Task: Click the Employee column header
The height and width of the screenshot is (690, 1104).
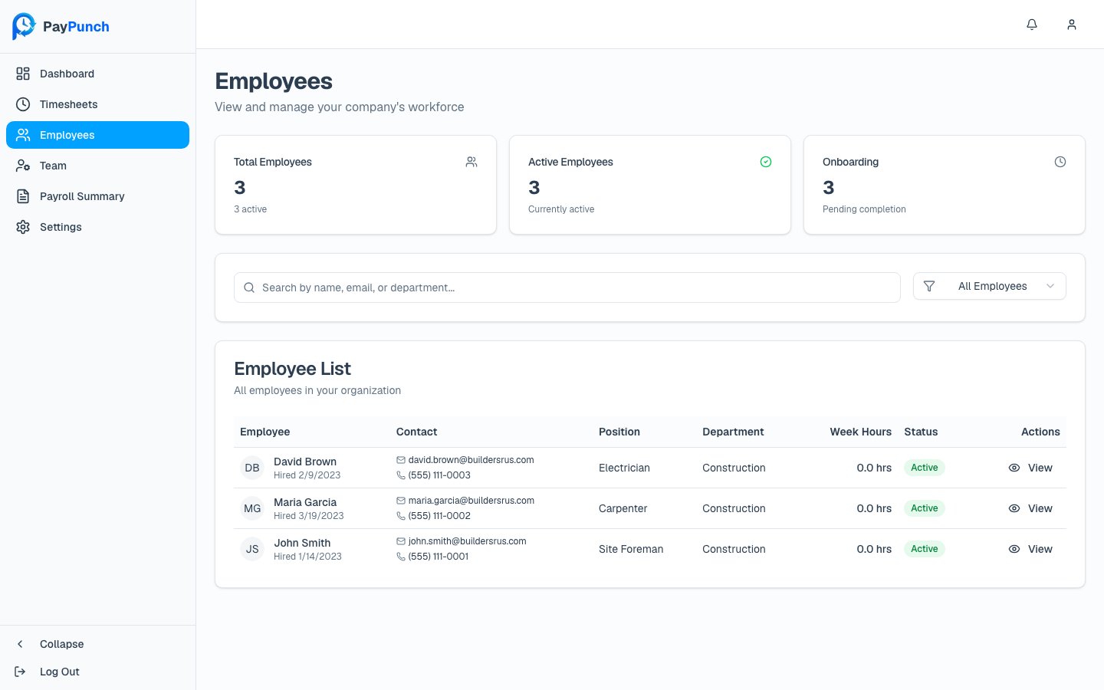Action: [264, 432]
